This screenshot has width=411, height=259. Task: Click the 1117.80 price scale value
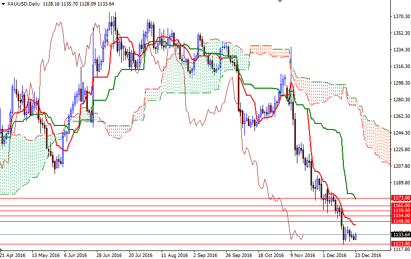[x=401, y=249]
